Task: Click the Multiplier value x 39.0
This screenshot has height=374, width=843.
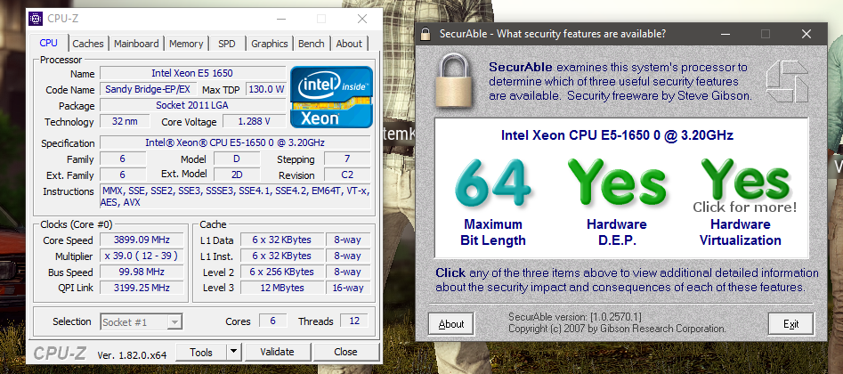Action: (142, 256)
